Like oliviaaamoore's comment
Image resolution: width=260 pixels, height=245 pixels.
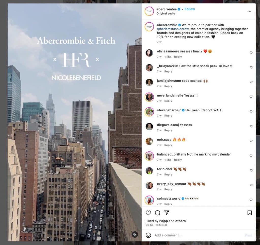tap(251, 53)
